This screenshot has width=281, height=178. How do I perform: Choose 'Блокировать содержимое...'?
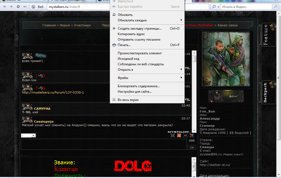(147, 86)
